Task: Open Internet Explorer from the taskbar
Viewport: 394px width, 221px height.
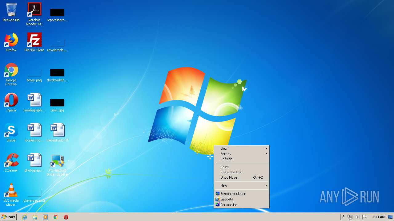Action: [24, 217]
